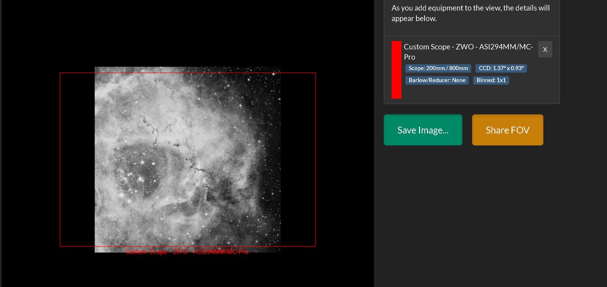Click the Save Image button
The image size is (607, 287).
(423, 130)
